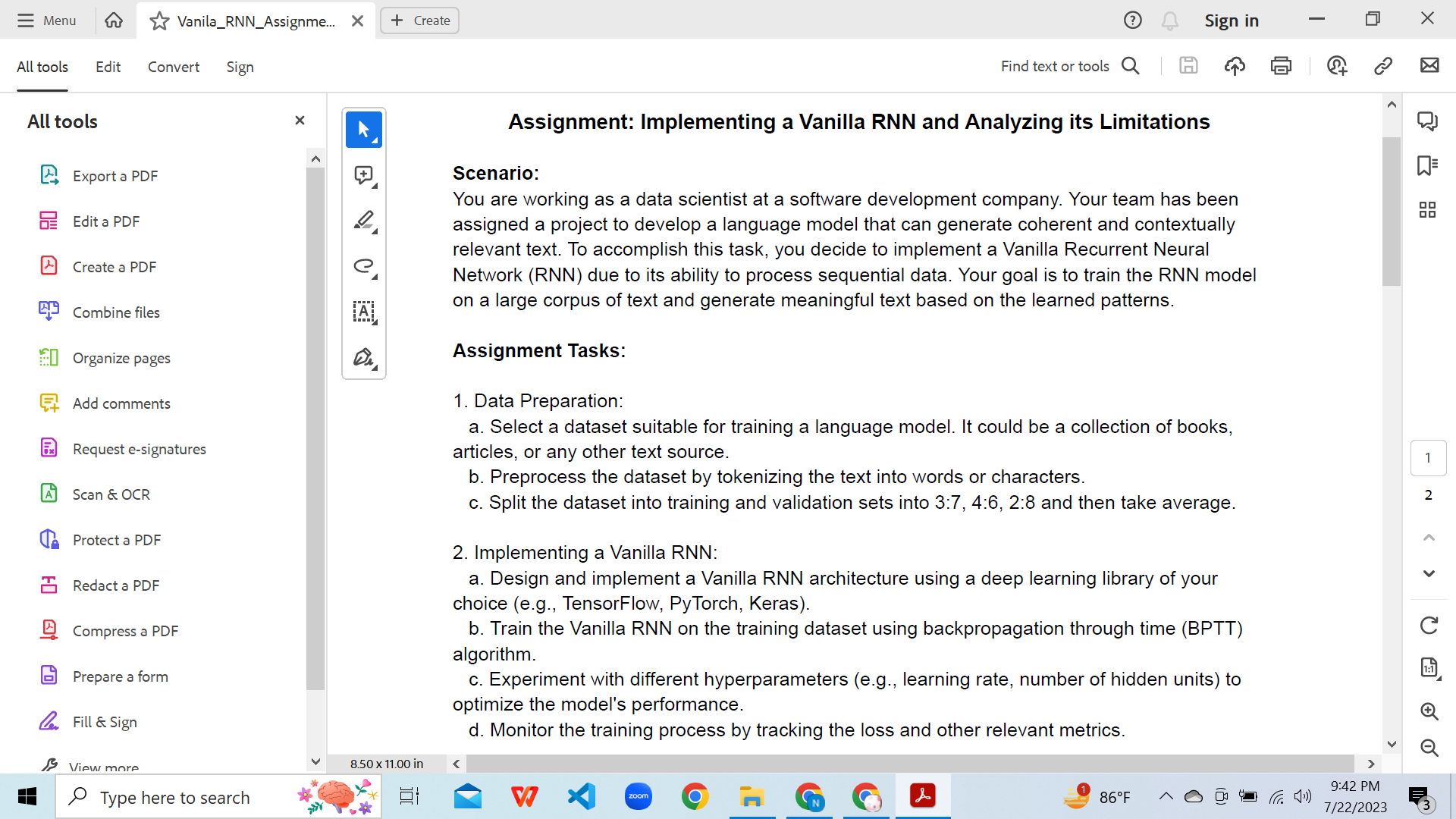Image resolution: width=1456 pixels, height=819 pixels.
Task: Open page display fit options
Action: coord(1429,668)
